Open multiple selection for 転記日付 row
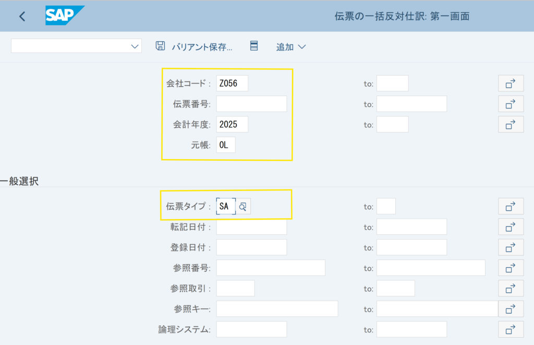 click(x=511, y=227)
